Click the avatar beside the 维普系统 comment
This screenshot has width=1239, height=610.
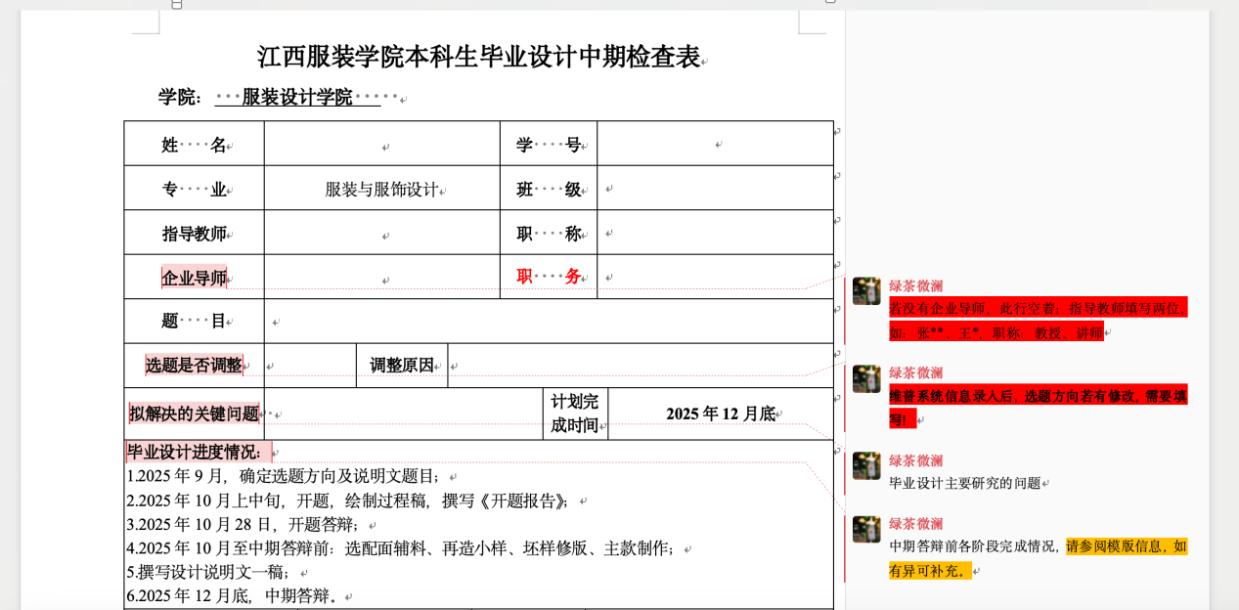pos(865,378)
